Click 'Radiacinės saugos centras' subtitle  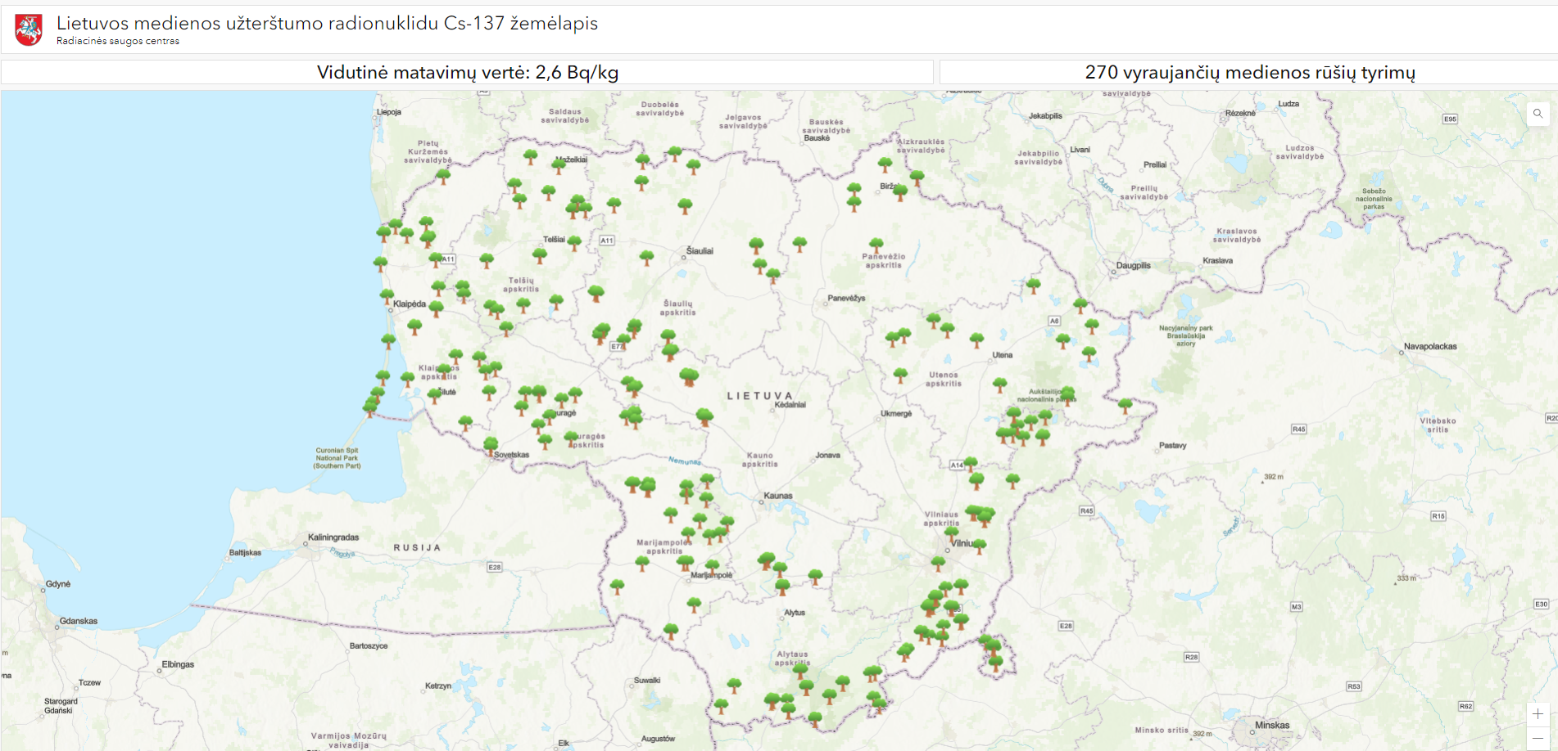coord(118,41)
